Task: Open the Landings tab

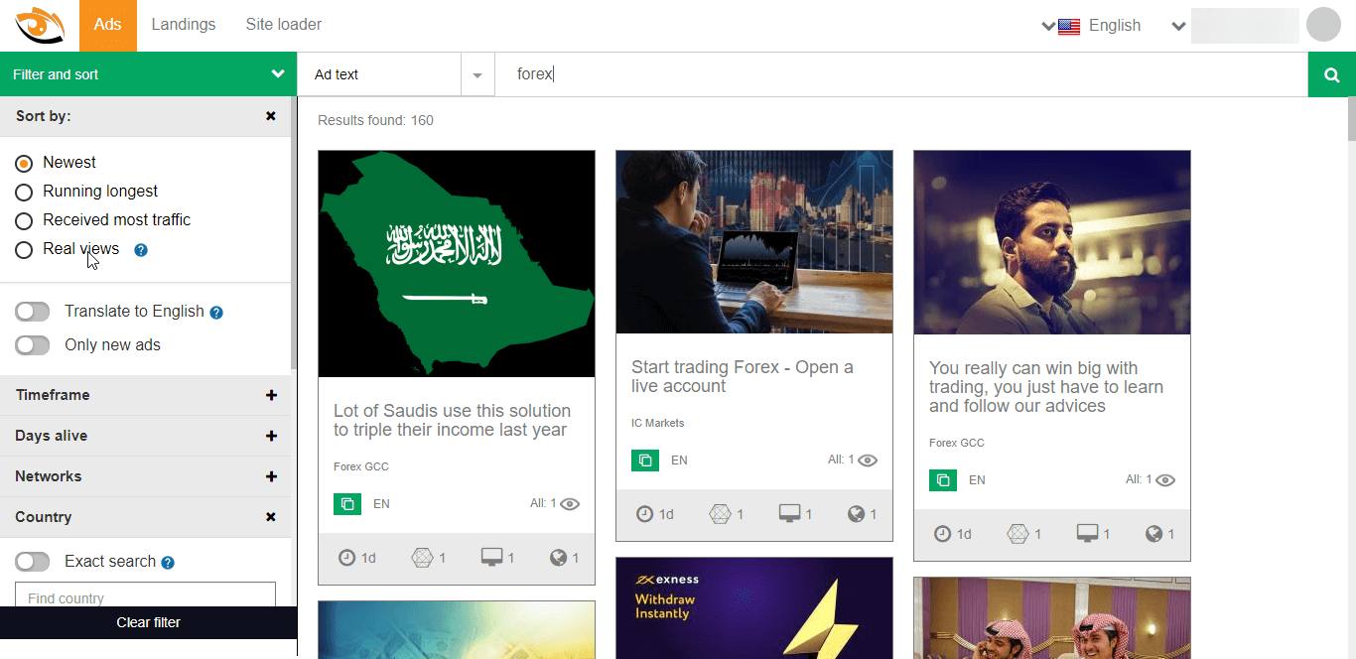Action: click(x=184, y=25)
